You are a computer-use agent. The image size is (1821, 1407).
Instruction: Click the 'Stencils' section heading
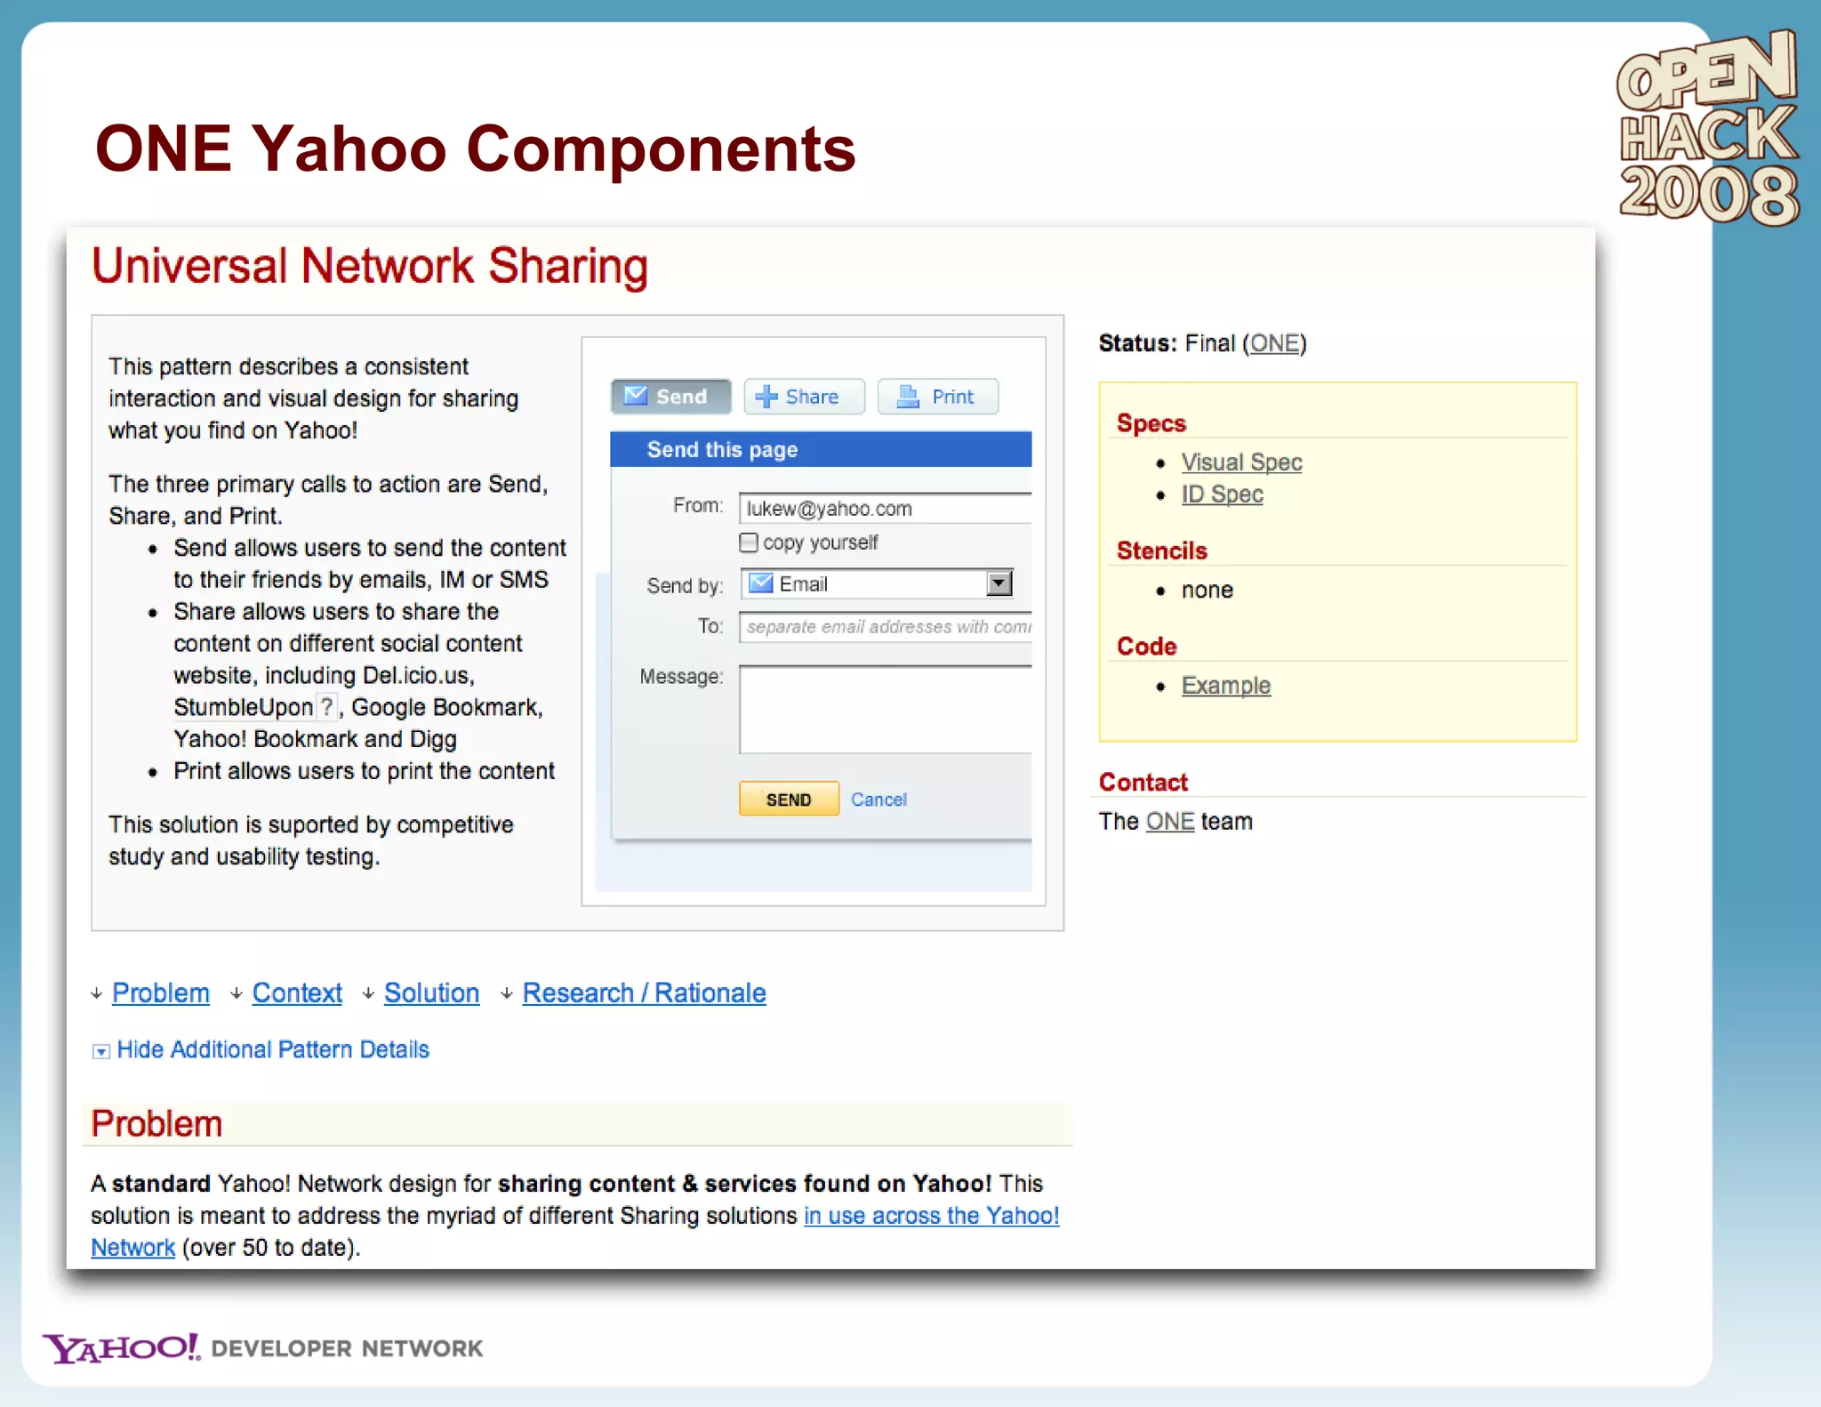coord(1162,551)
